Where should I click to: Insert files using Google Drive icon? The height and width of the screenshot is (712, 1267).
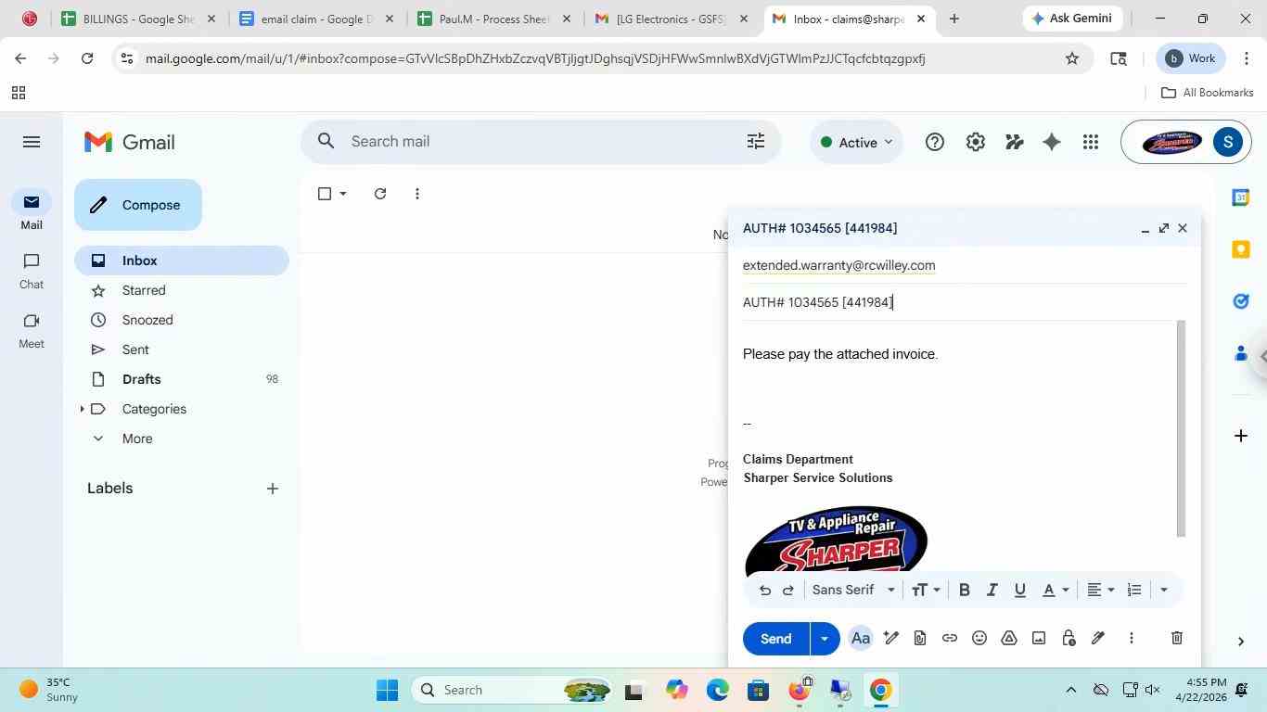(x=1008, y=638)
